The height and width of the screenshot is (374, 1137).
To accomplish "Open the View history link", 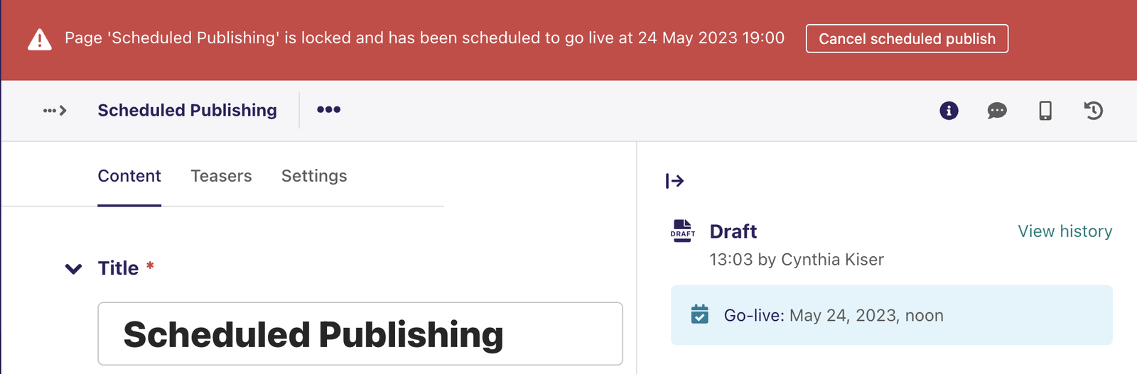I will click(x=1065, y=231).
